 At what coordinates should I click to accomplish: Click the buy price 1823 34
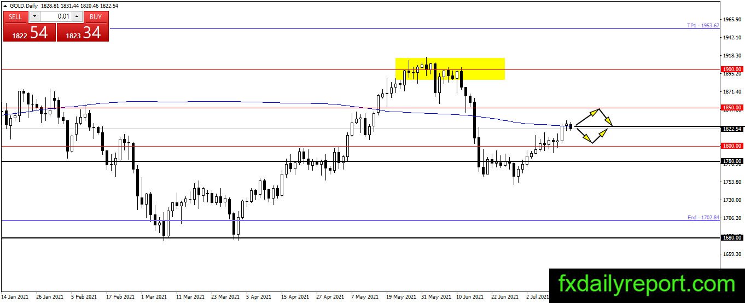(83, 32)
